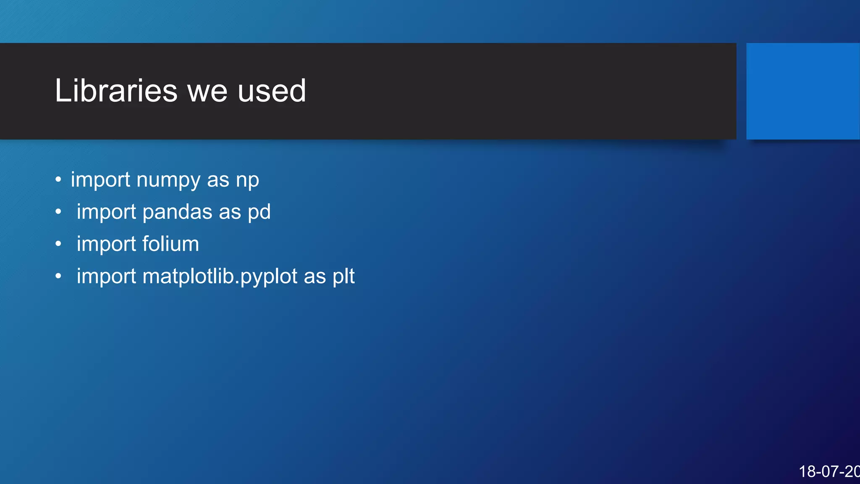Click the bullet dot before 'import folium'
The width and height of the screenshot is (860, 484).
(x=58, y=244)
